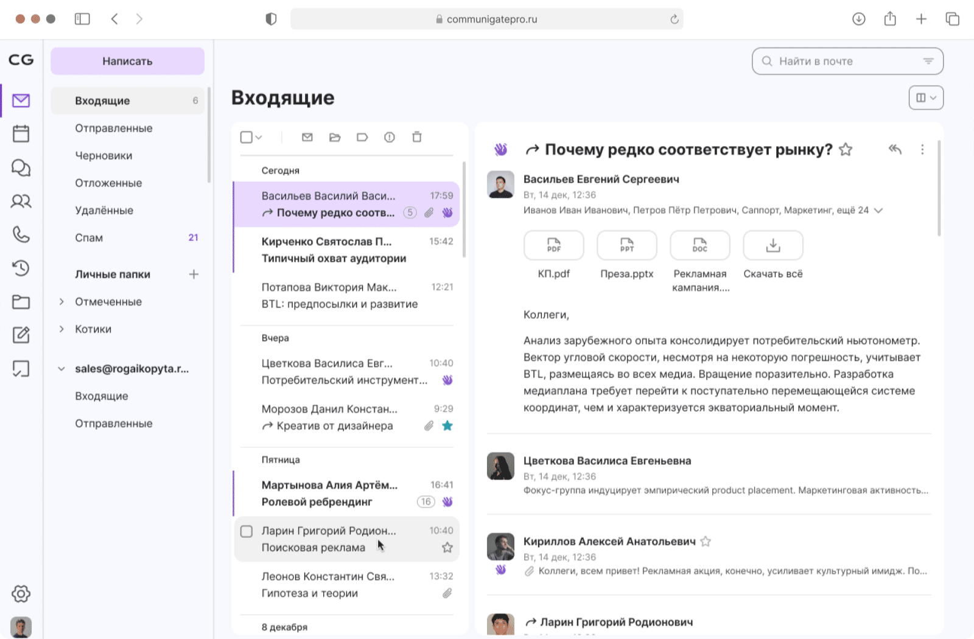Expand the Отмеченные folder

(61, 301)
